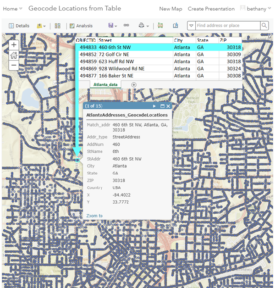Open the Analysis tool
This screenshot has width=275, height=288.
tap(81, 26)
